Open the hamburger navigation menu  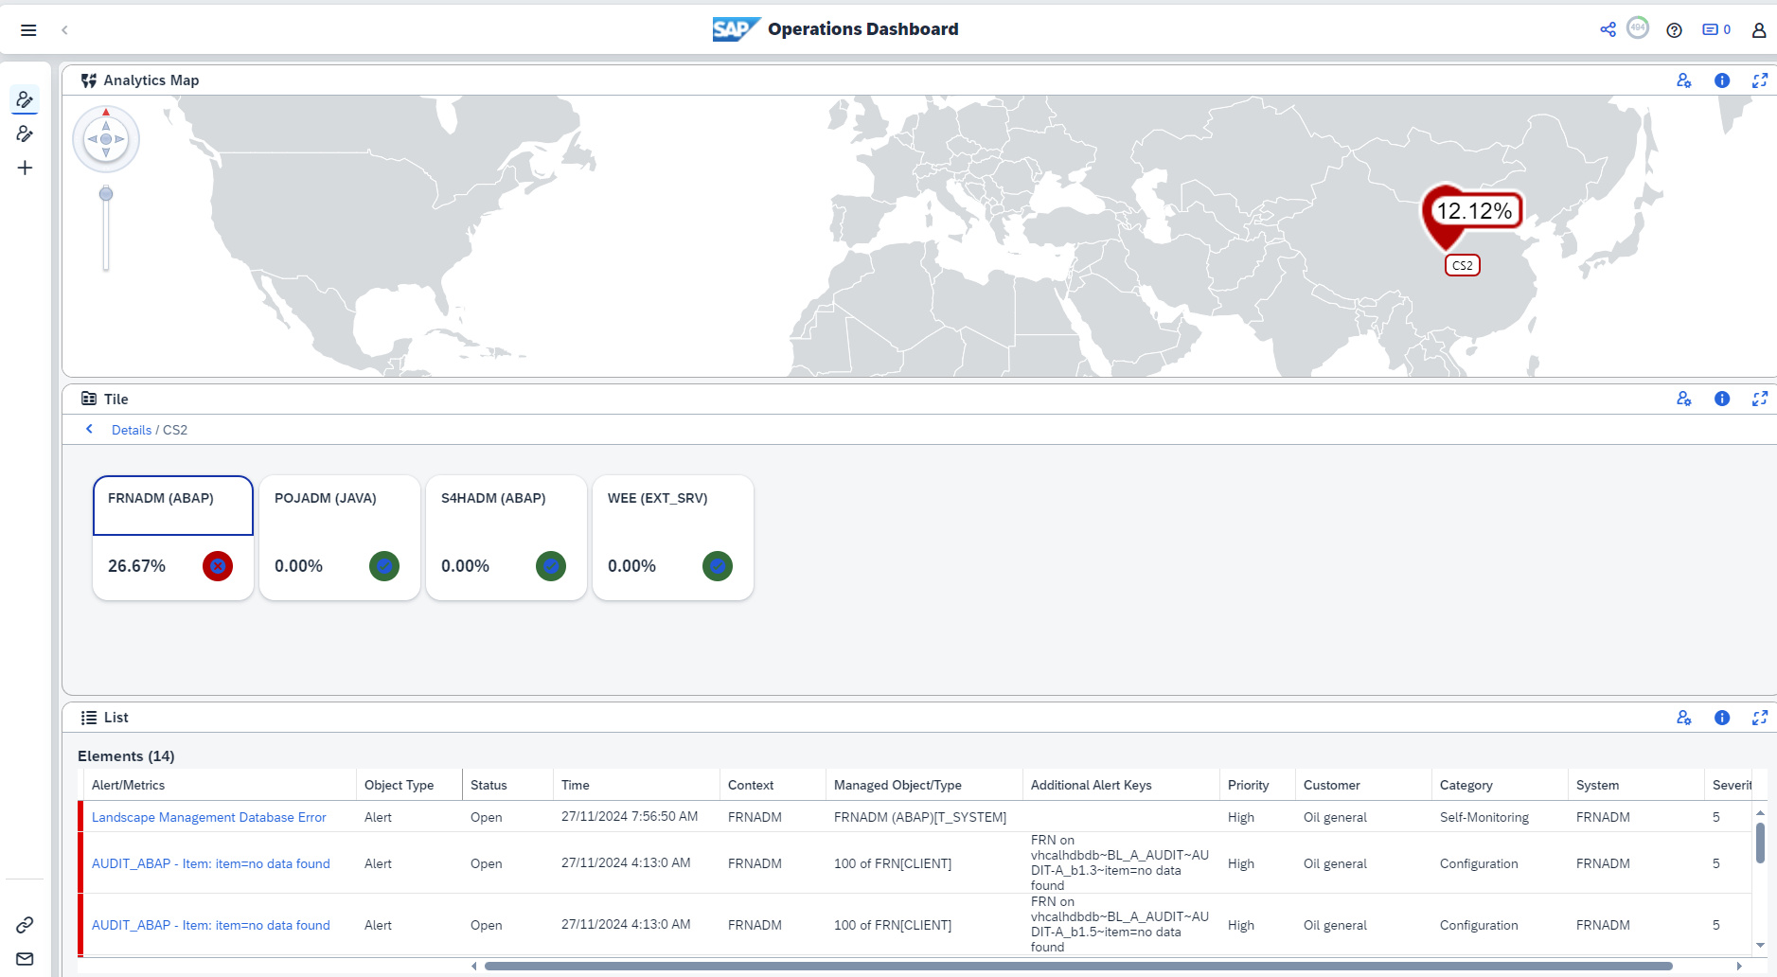click(28, 30)
